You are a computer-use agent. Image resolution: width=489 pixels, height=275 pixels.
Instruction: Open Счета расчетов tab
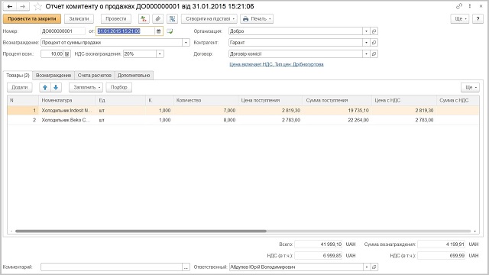[94, 75]
